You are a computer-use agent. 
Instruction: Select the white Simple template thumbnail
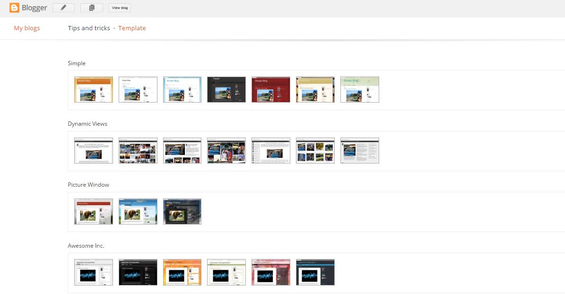pyautogui.click(x=138, y=90)
